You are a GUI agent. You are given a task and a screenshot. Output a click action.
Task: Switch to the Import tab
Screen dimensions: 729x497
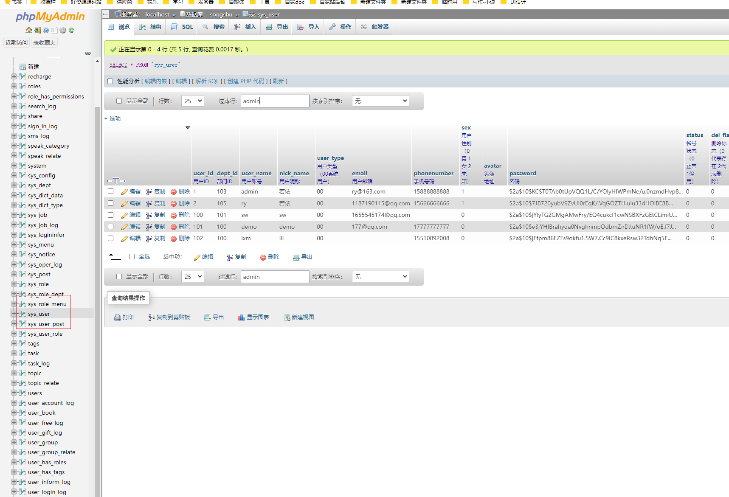308,27
